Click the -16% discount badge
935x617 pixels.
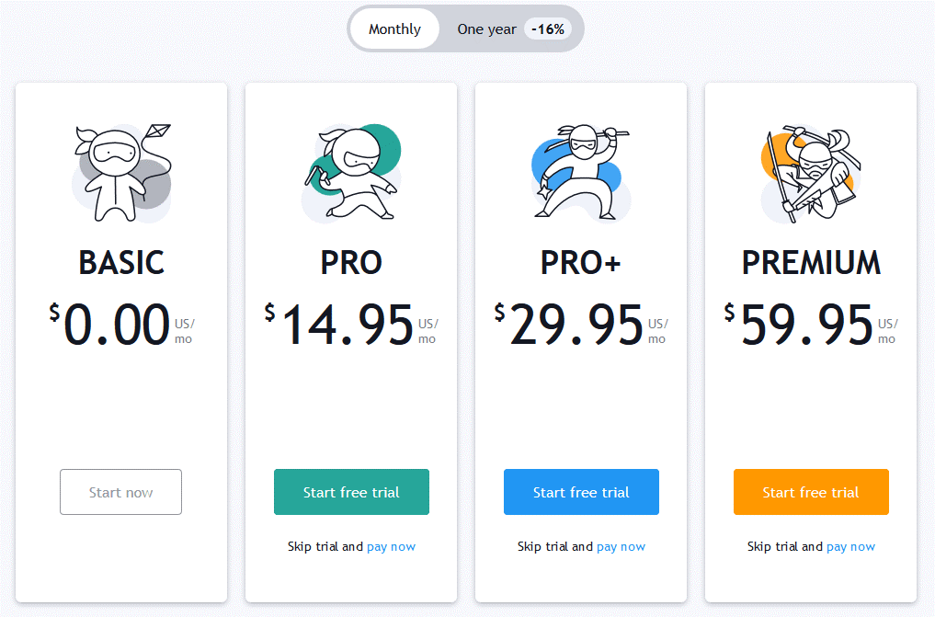pyautogui.click(x=548, y=29)
